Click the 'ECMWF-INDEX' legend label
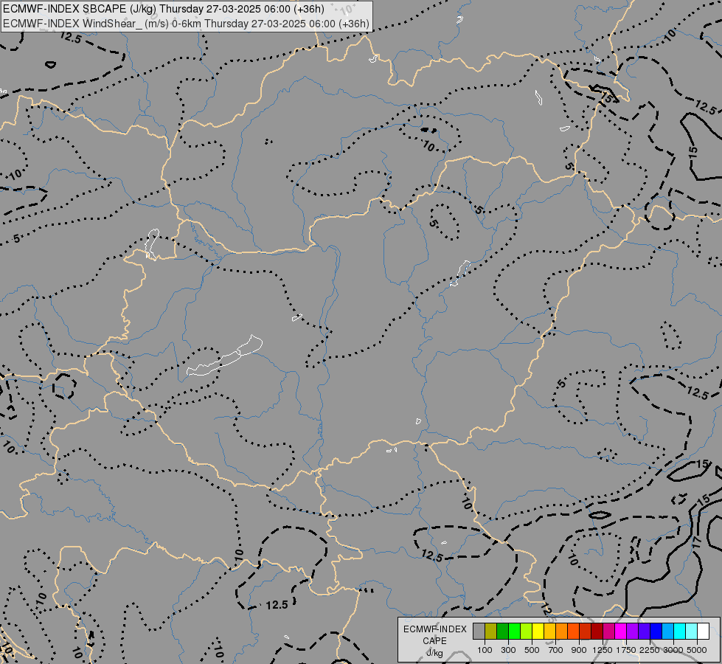The width and height of the screenshot is (722, 664). coord(434,629)
